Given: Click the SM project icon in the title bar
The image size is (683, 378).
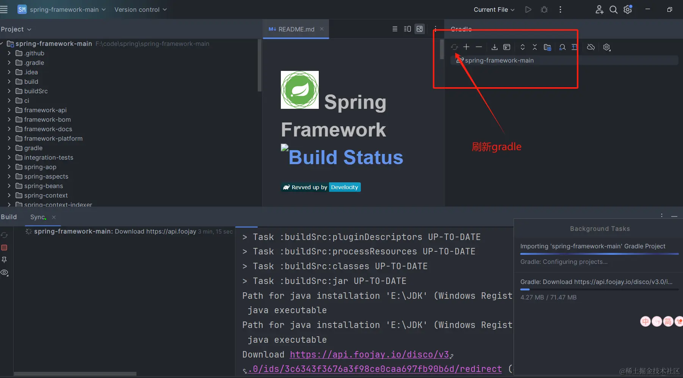Looking at the screenshot, I should 22,9.
